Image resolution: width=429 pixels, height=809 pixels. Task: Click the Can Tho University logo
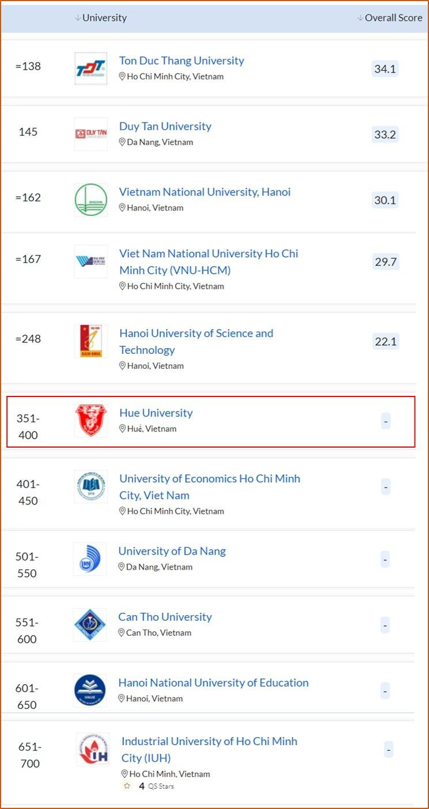coord(90,625)
